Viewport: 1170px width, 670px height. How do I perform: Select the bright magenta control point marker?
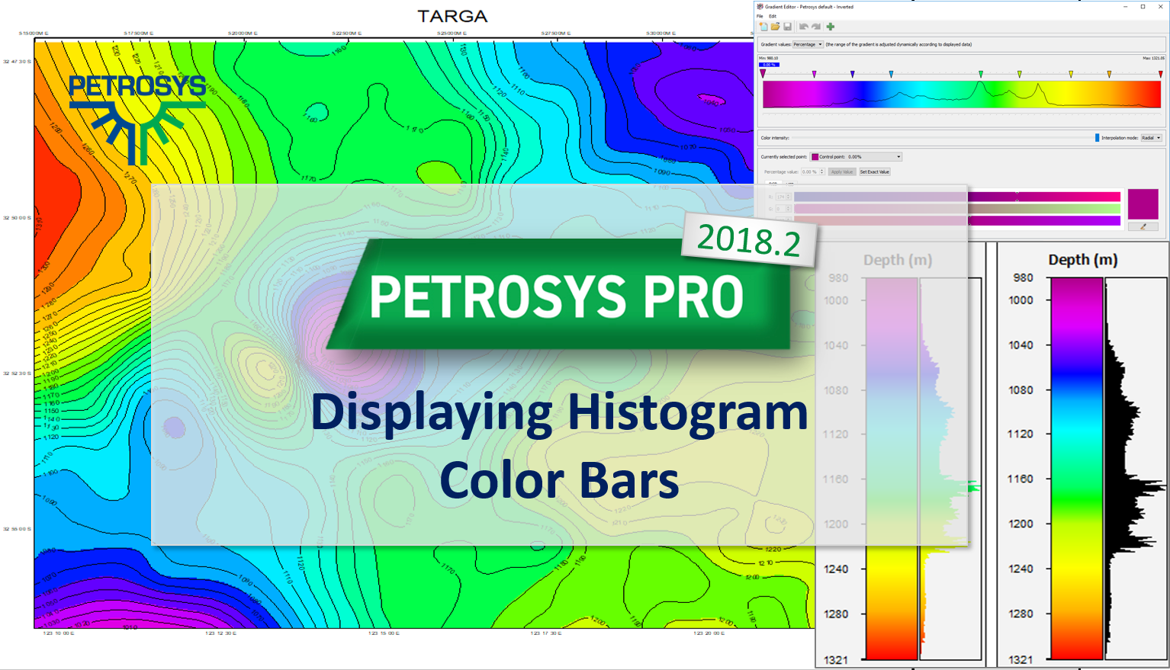pos(815,75)
